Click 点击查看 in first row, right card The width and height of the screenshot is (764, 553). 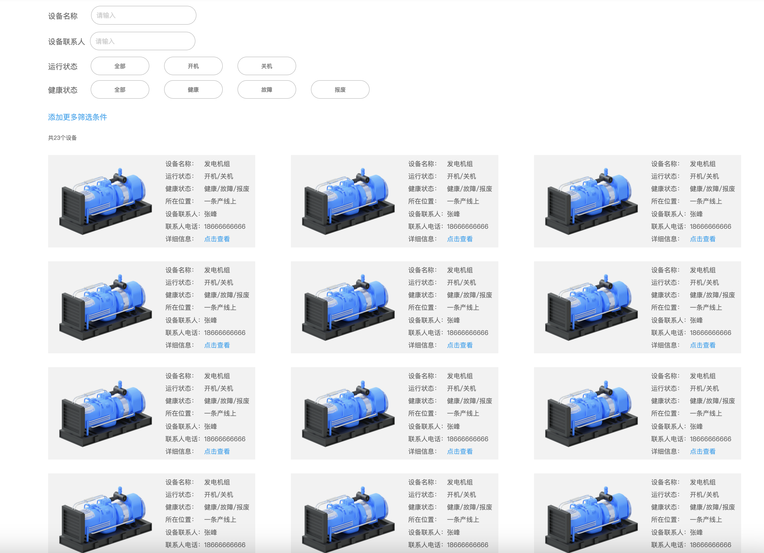[703, 239]
